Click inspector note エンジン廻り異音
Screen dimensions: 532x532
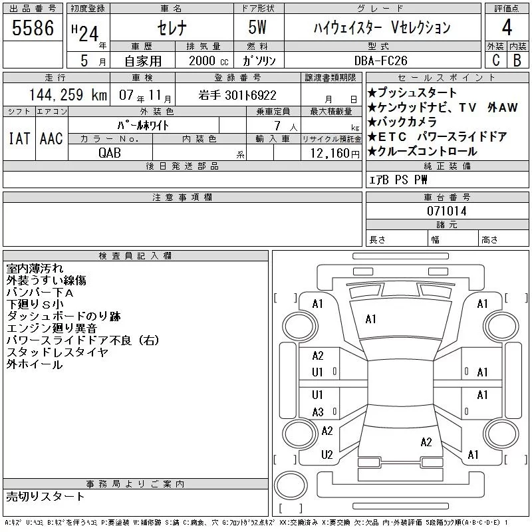52,328
